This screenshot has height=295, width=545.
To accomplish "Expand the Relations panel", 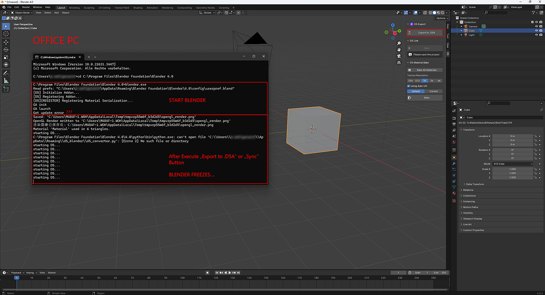I will tap(468, 190).
